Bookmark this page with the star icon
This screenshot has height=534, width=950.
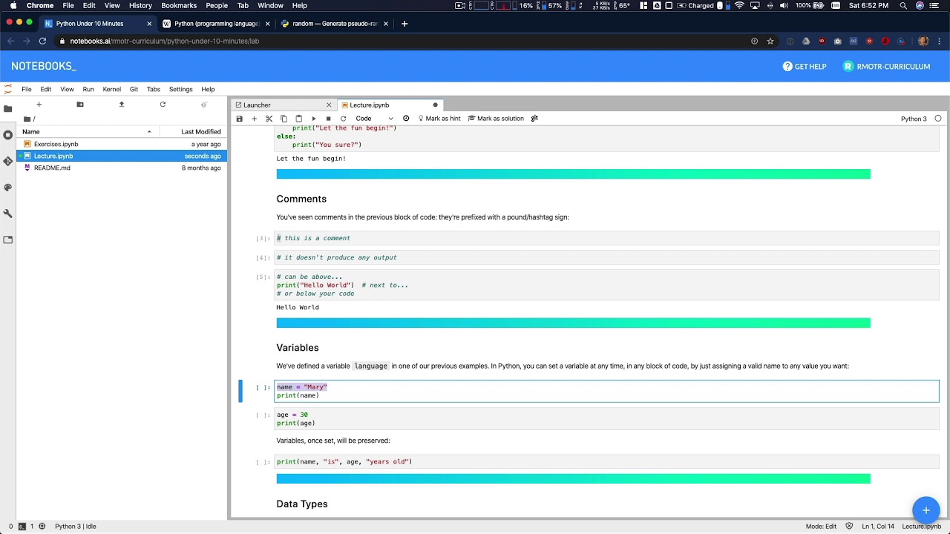pos(770,42)
